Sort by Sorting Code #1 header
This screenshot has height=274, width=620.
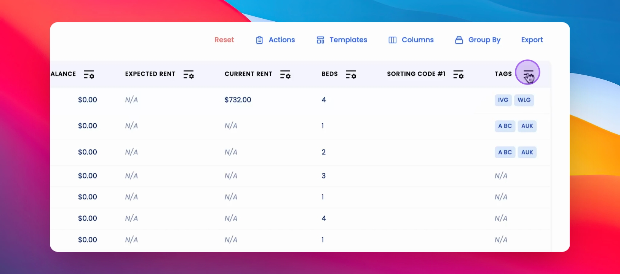click(416, 74)
